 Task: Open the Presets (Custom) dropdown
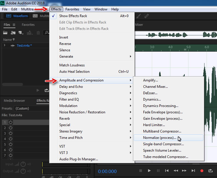point(31,108)
